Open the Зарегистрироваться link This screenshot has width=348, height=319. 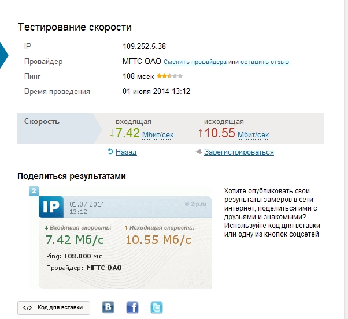coord(239,152)
